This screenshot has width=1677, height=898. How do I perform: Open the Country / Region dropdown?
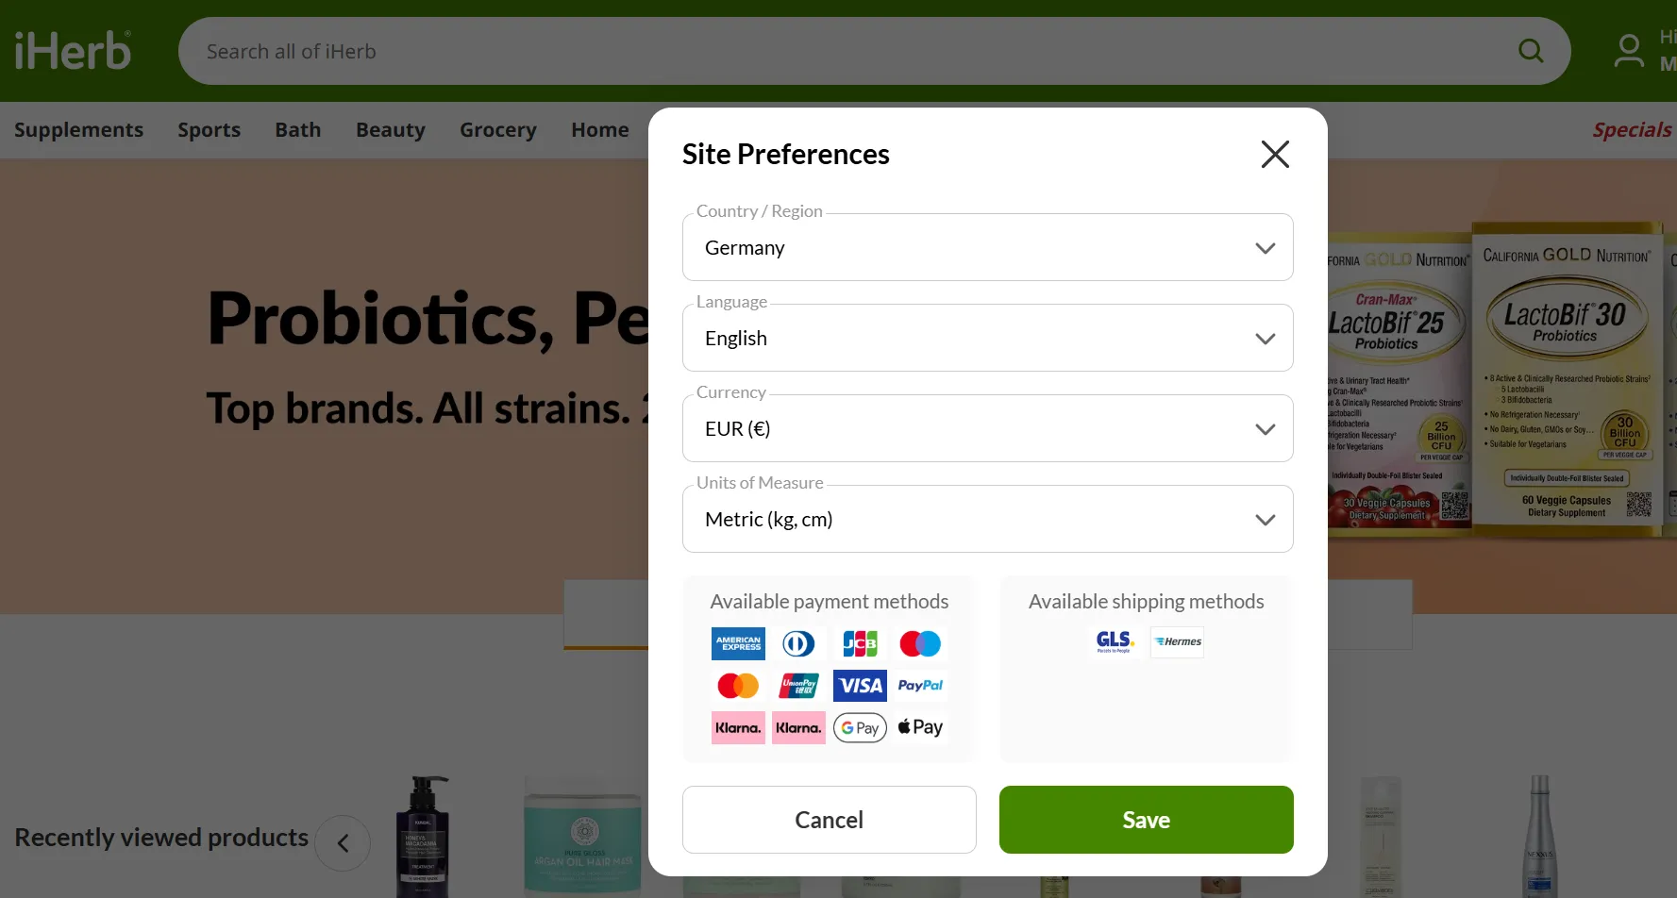[x=987, y=247]
